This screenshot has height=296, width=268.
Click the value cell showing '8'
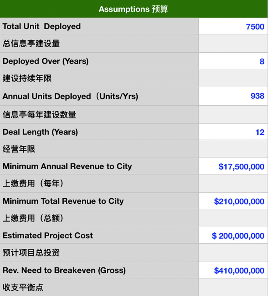coord(233,61)
